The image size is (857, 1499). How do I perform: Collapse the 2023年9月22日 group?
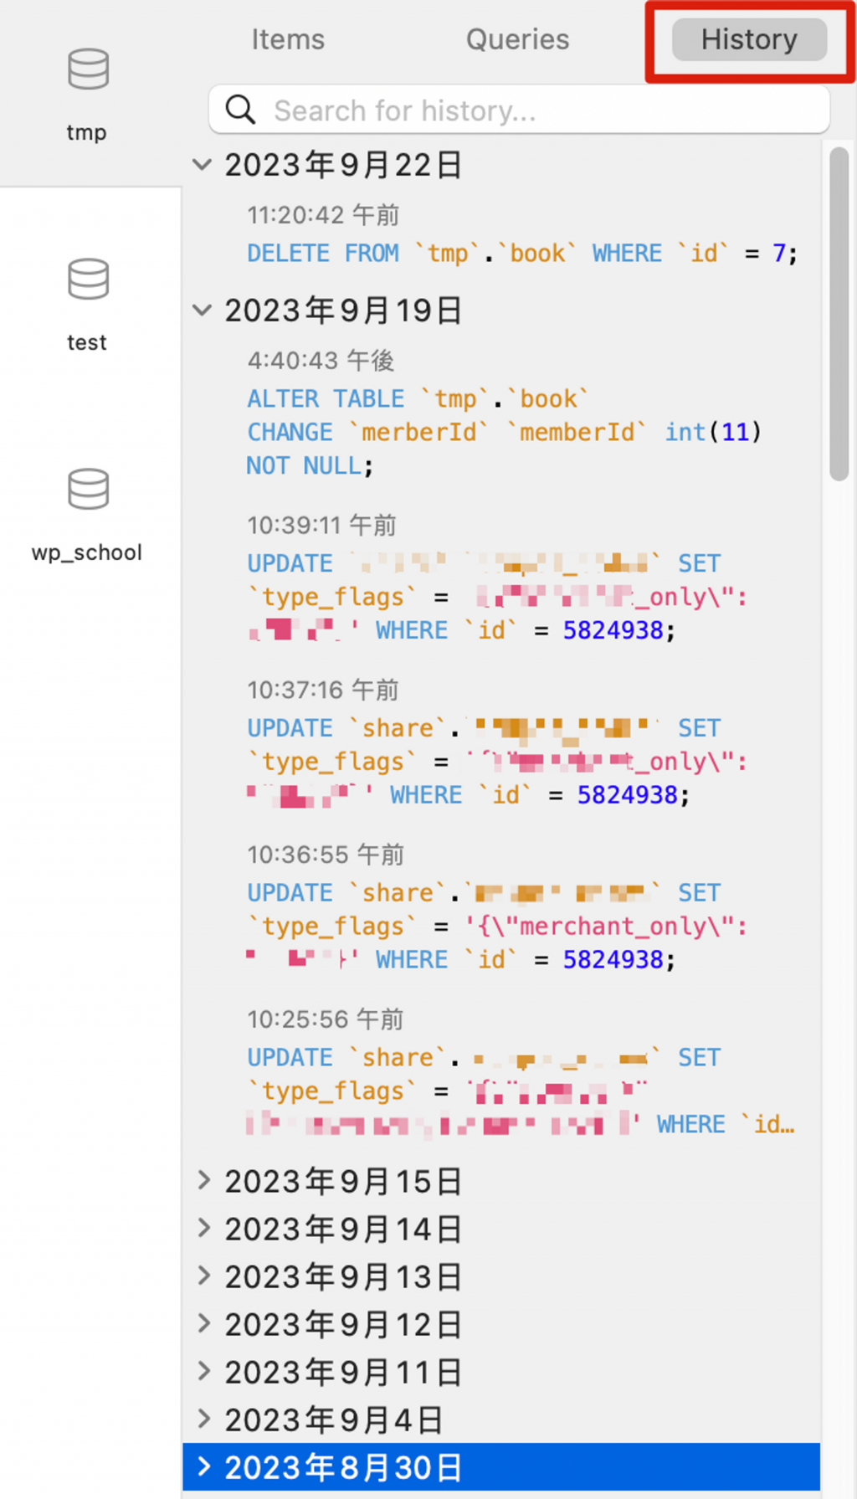[202, 164]
